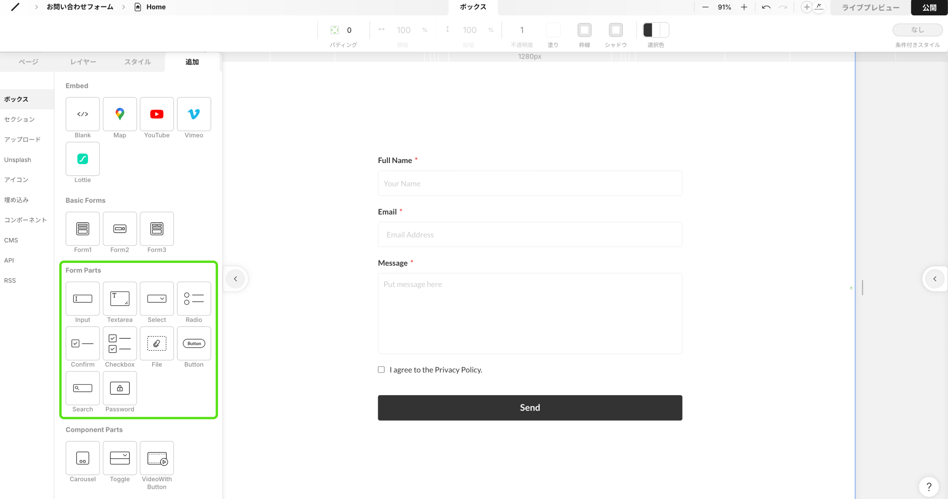Switch to the レイヤー tab
The width and height of the screenshot is (948, 499).
click(83, 62)
